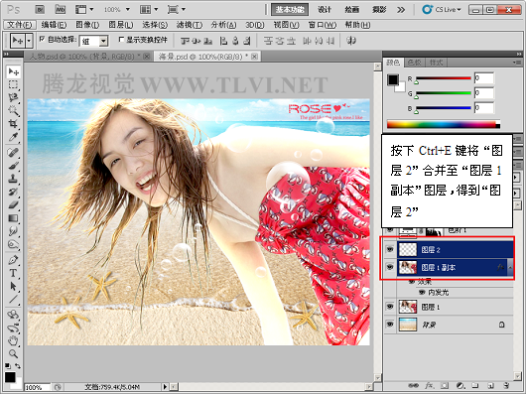
Task: Open the 滤镜(T) menu
Action: pyautogui.click(x=190, y=25)
